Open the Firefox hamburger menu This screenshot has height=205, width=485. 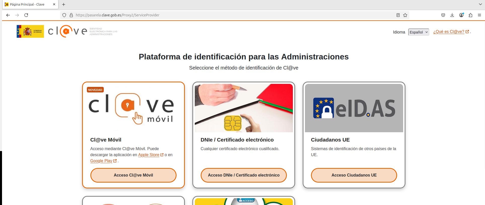[479, 15]
